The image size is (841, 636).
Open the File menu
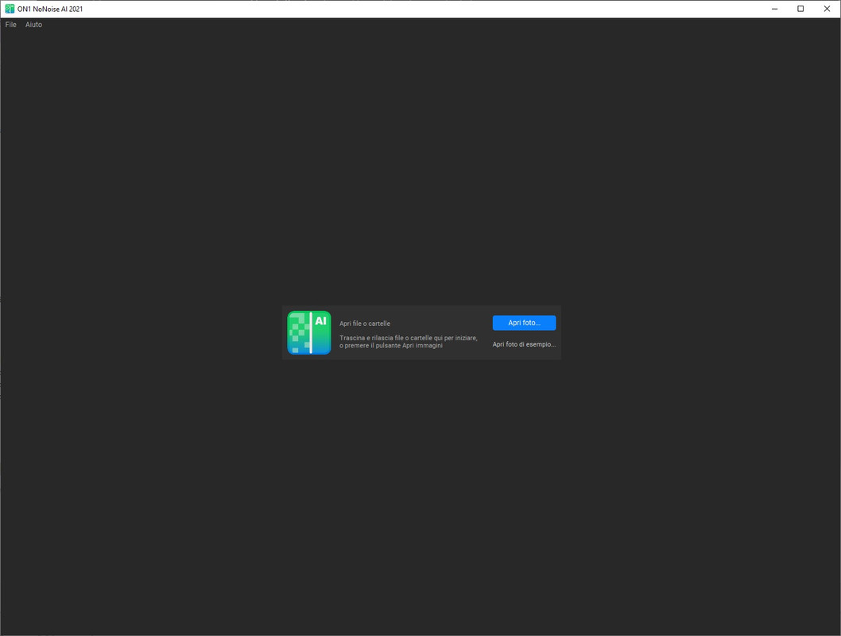coord(10,25)
